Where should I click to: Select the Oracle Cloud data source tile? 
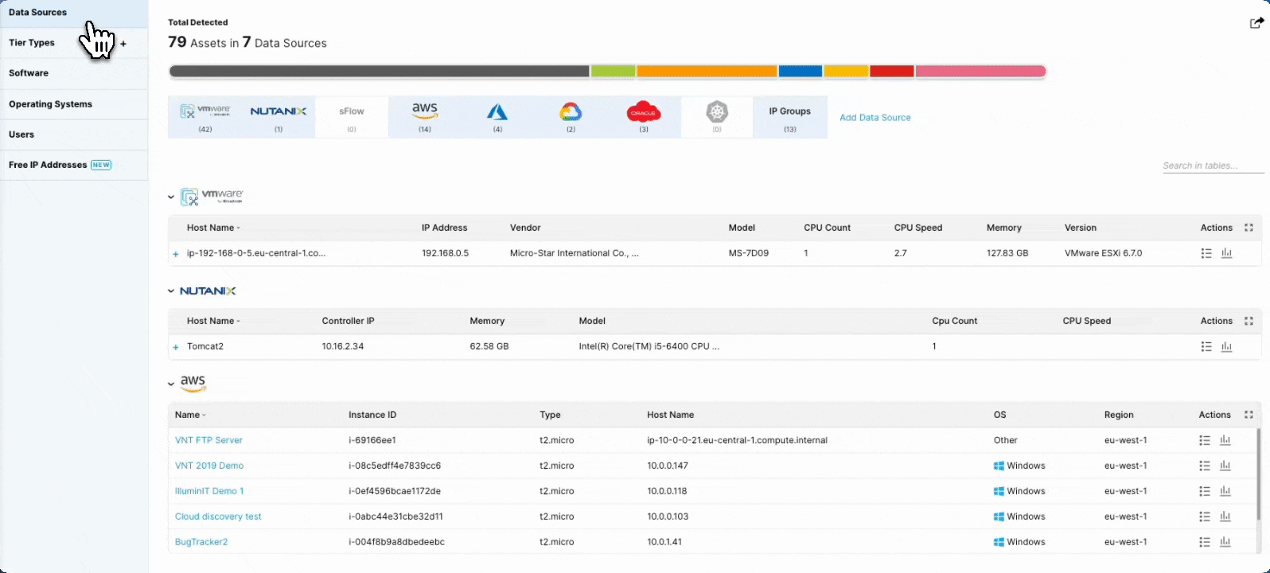click(644, 117)
